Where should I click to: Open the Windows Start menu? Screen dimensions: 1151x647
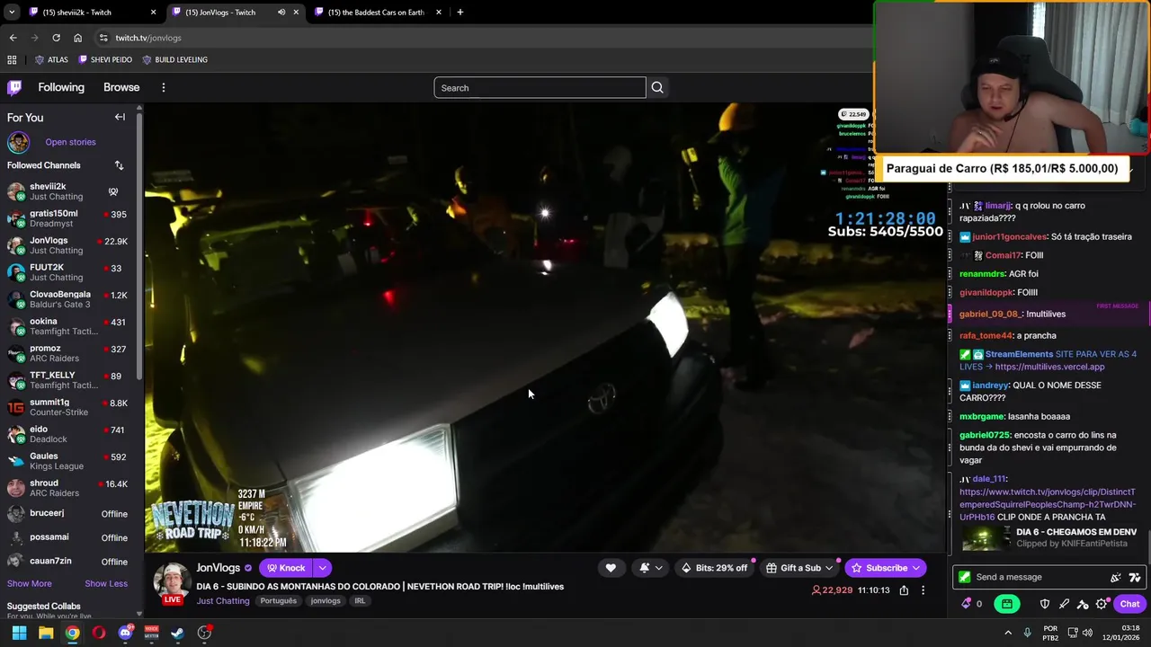coord(19,633)
